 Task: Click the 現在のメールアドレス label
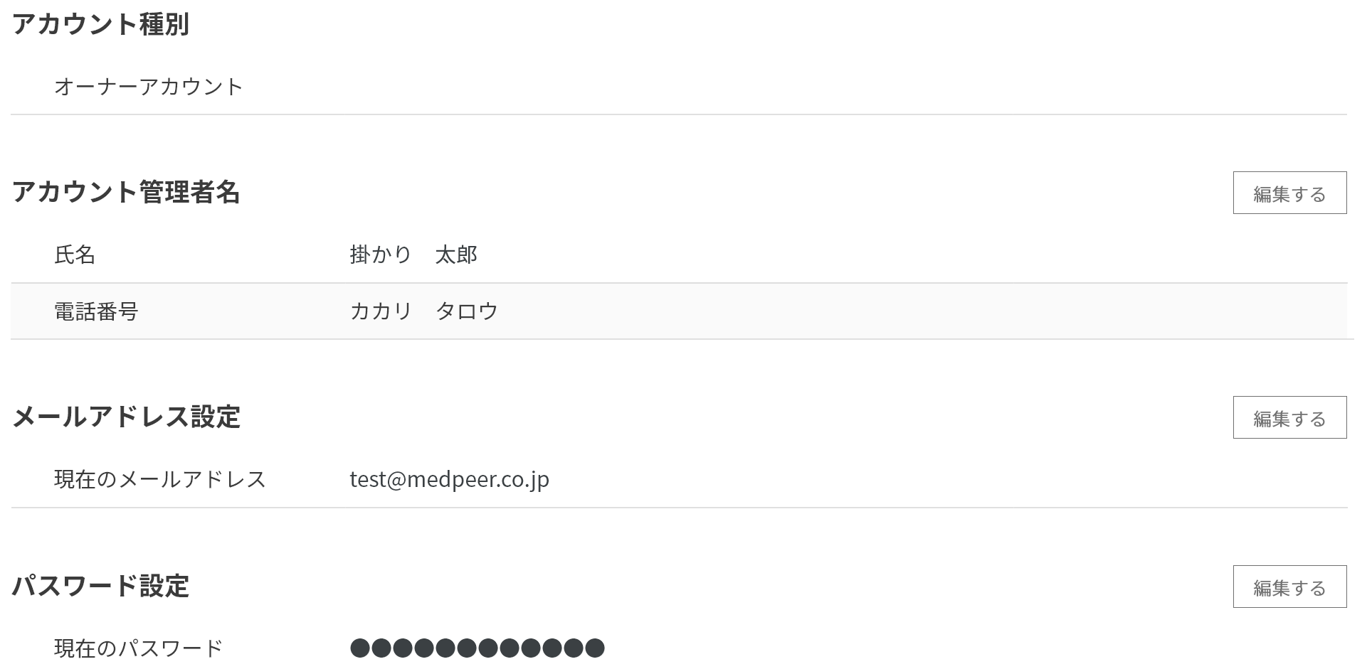(x=160, y=479)
